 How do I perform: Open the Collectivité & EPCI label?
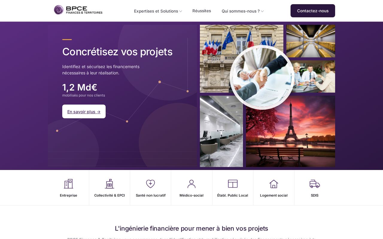pyautogui.click(x=110, y=195)
